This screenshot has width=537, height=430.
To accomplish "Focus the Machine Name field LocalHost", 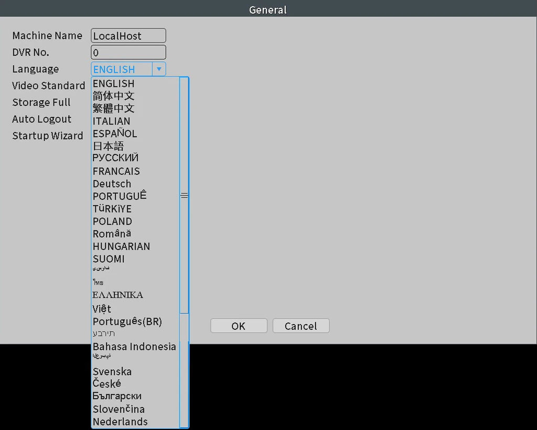I will (x=128, y=36).
